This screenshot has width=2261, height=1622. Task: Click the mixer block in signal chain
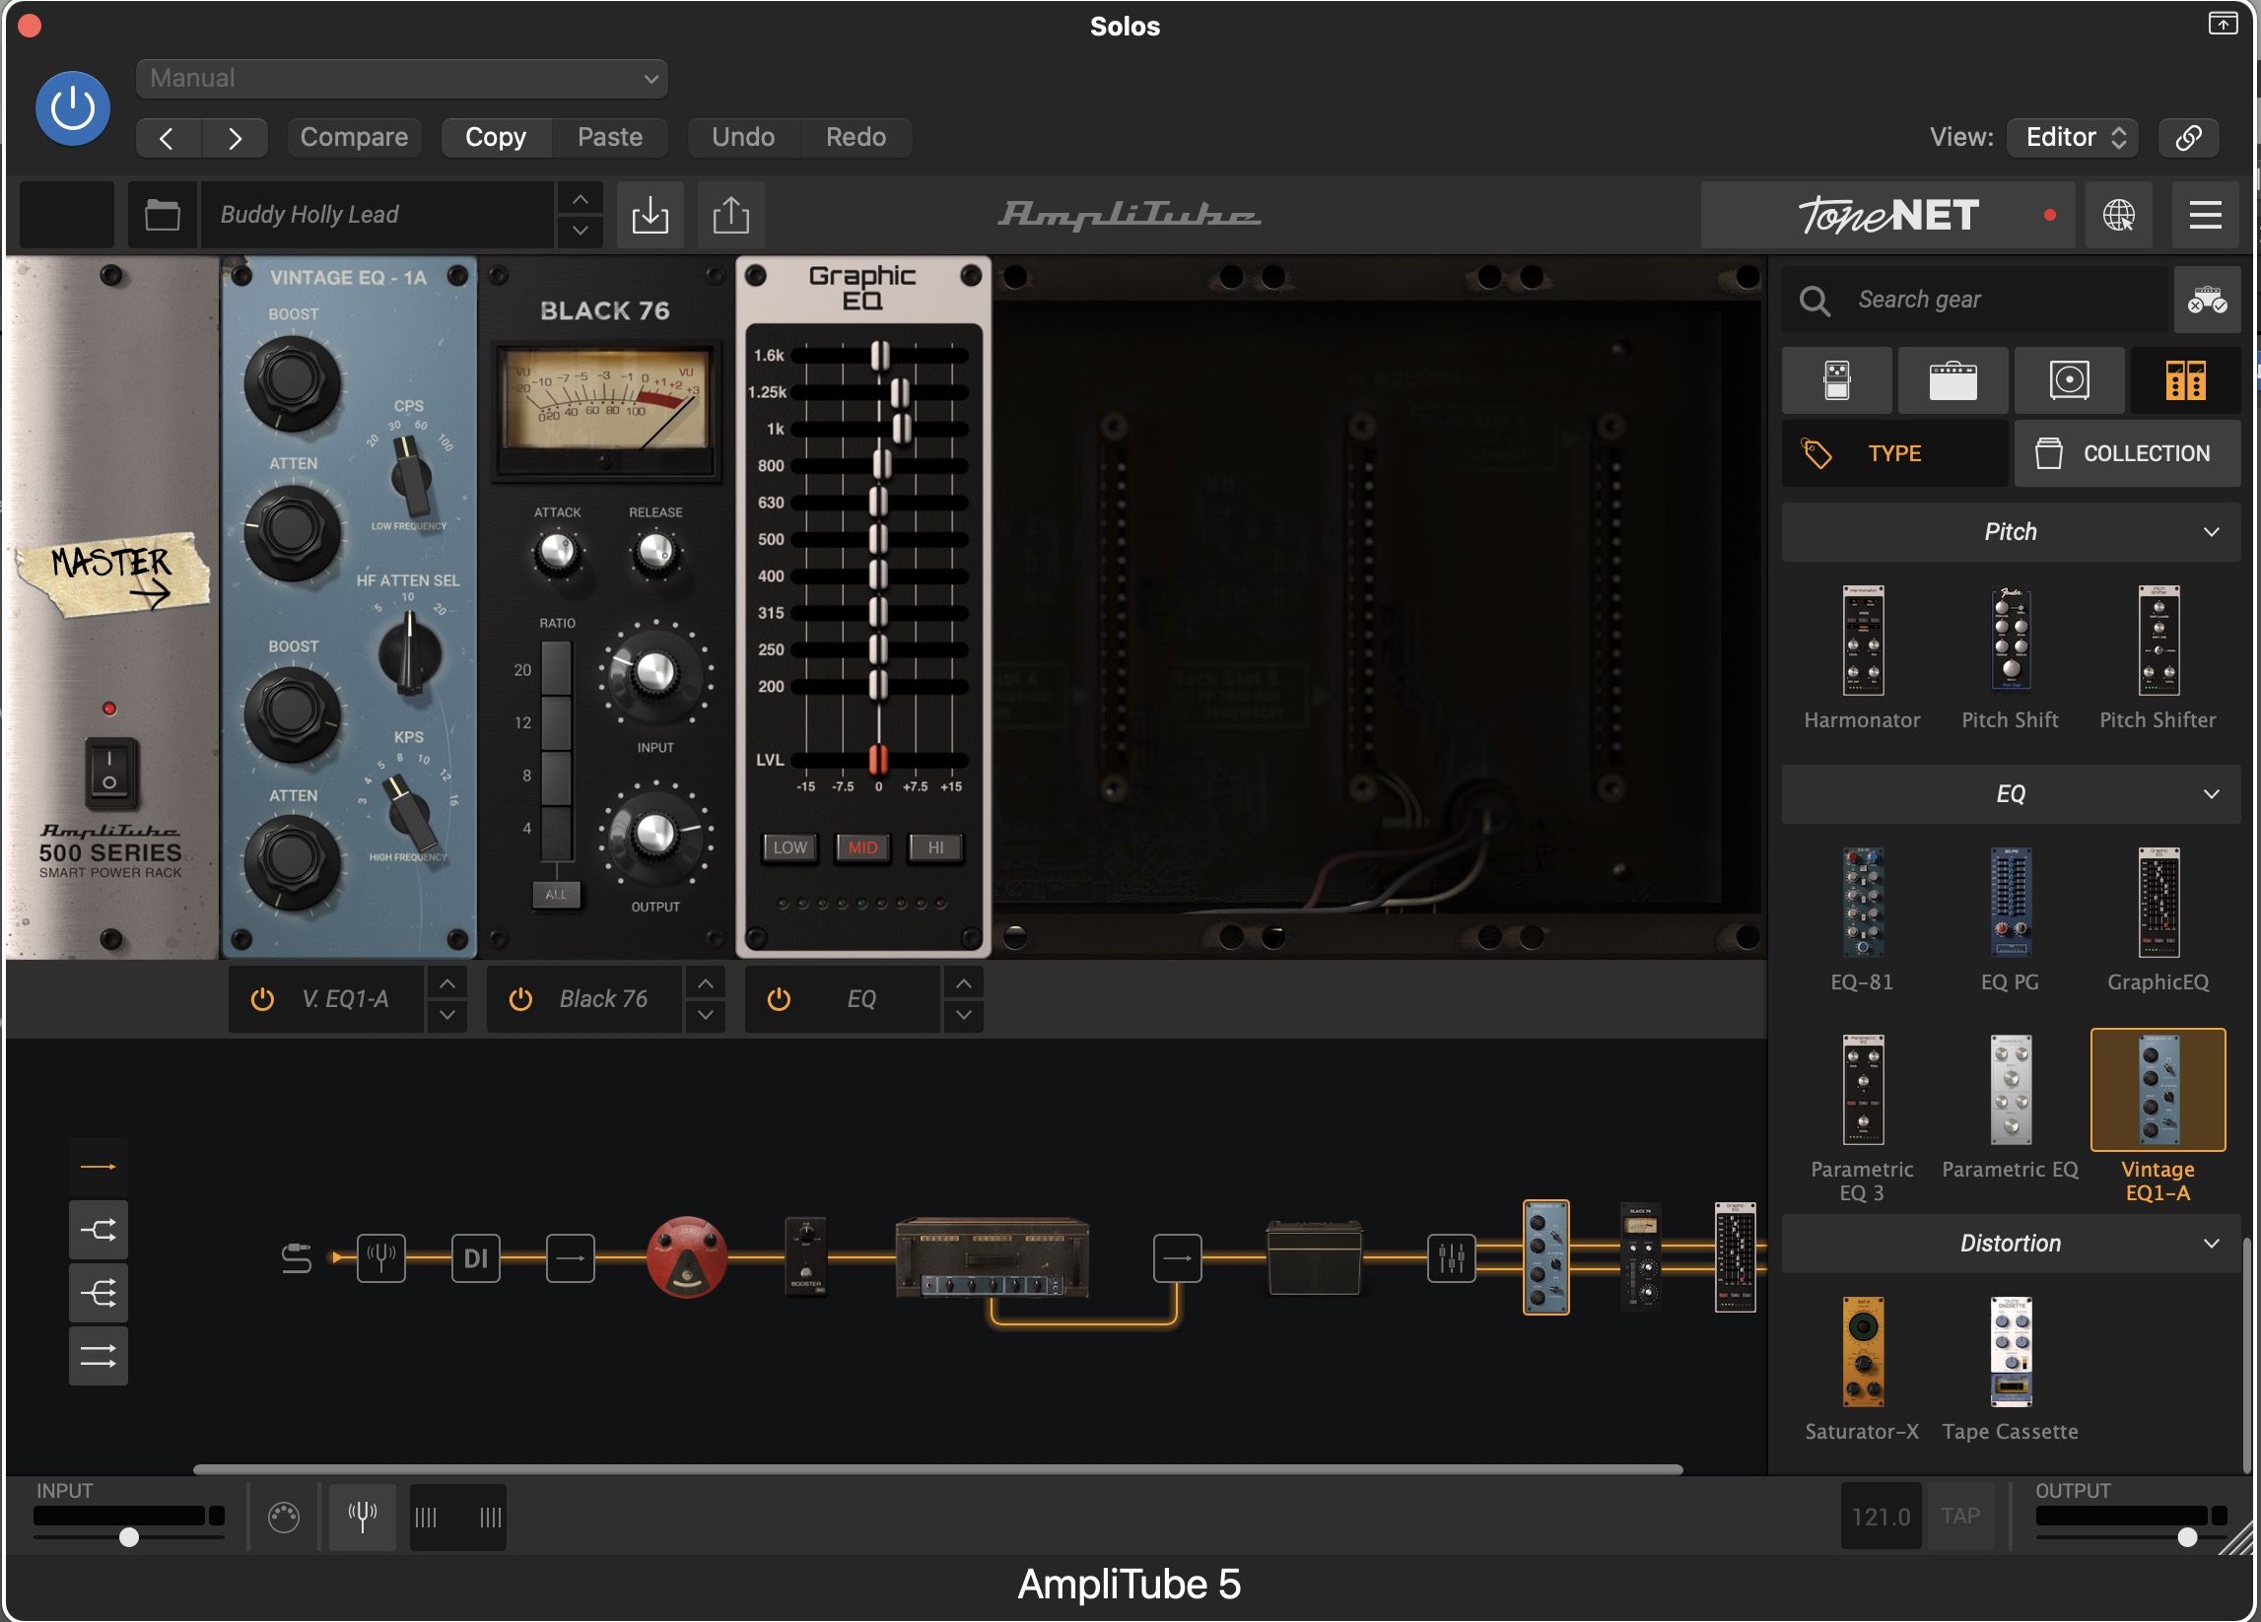[1452, 1257]
